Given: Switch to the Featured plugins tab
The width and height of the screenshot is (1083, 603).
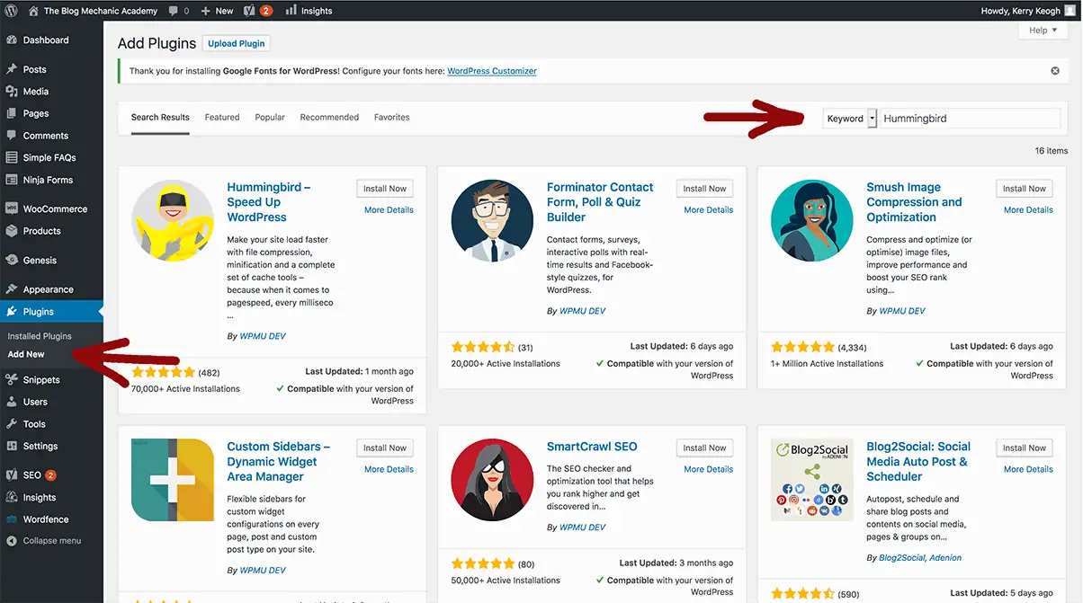Looking at the screenshot, I should point(221,117).
